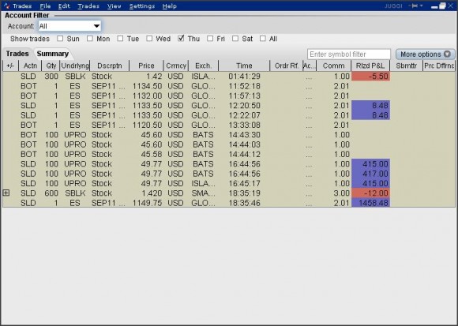
Task: Select the 1458.48 realized P&L cell
Action: [370, 203]
